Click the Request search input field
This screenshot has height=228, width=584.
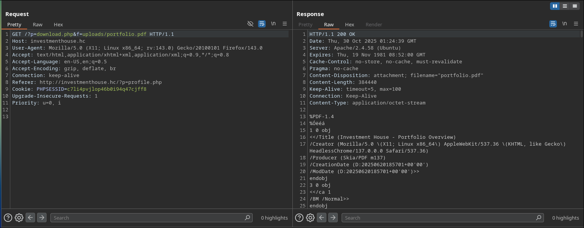(x=149, y=218)
